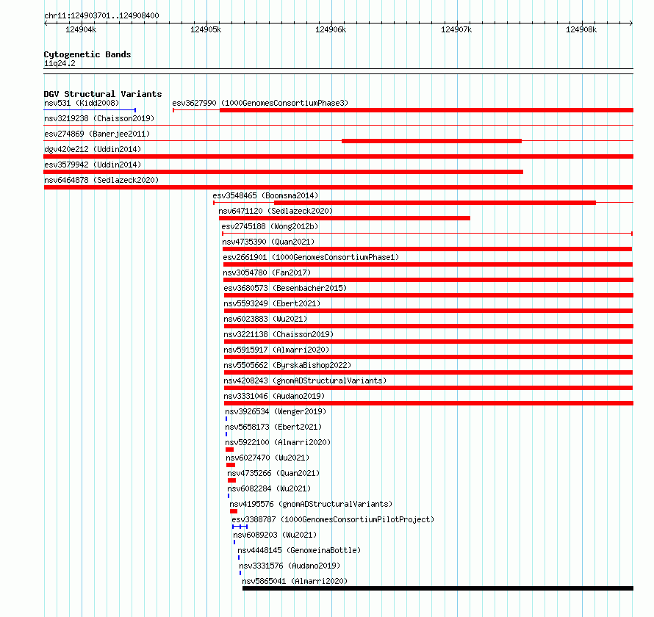
Task: Click nsv6089203 (Wu2021) label
Action: pos(275,535)
